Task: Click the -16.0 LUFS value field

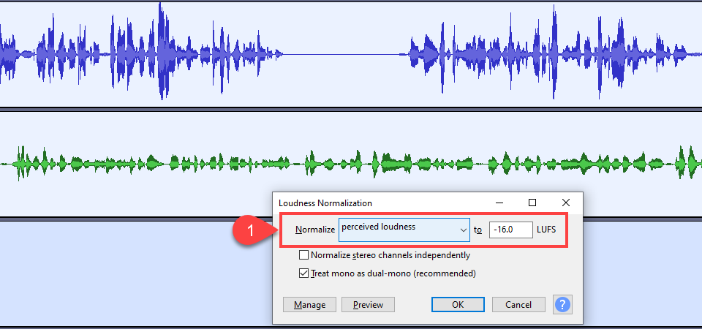Action: coord(511,230)
